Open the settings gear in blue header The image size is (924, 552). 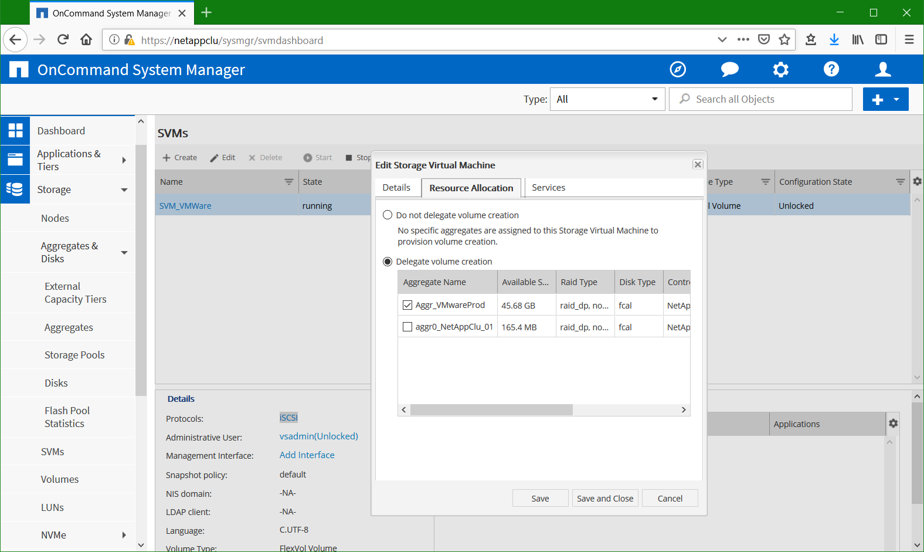780,70
